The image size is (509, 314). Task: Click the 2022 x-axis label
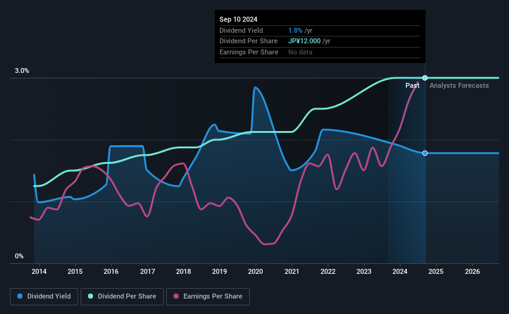coord(328,271)
